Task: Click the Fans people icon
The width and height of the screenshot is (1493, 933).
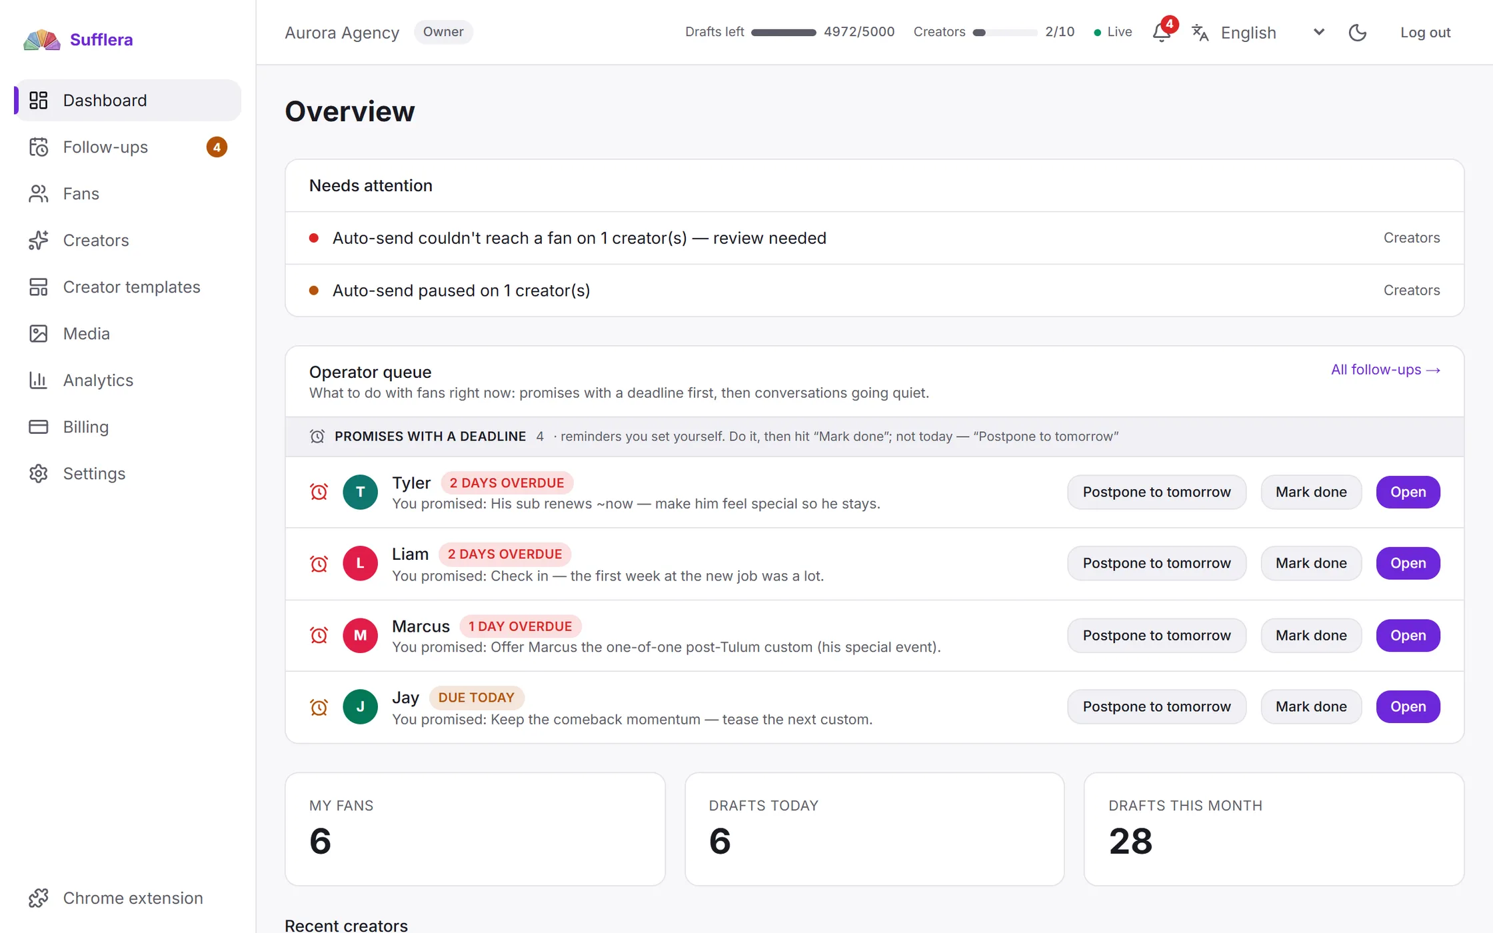Action: click(39, 193)
